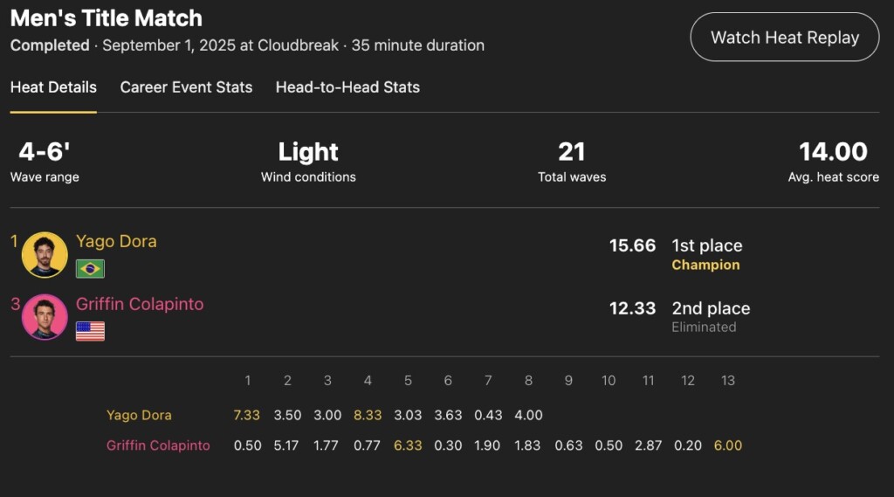Click the wave number 13 column header
The image size is (894, 497).
click(728, 381)
